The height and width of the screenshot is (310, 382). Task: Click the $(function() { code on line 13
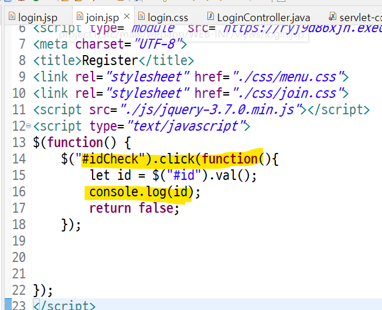pyautogui.click(x=82, y=142)
